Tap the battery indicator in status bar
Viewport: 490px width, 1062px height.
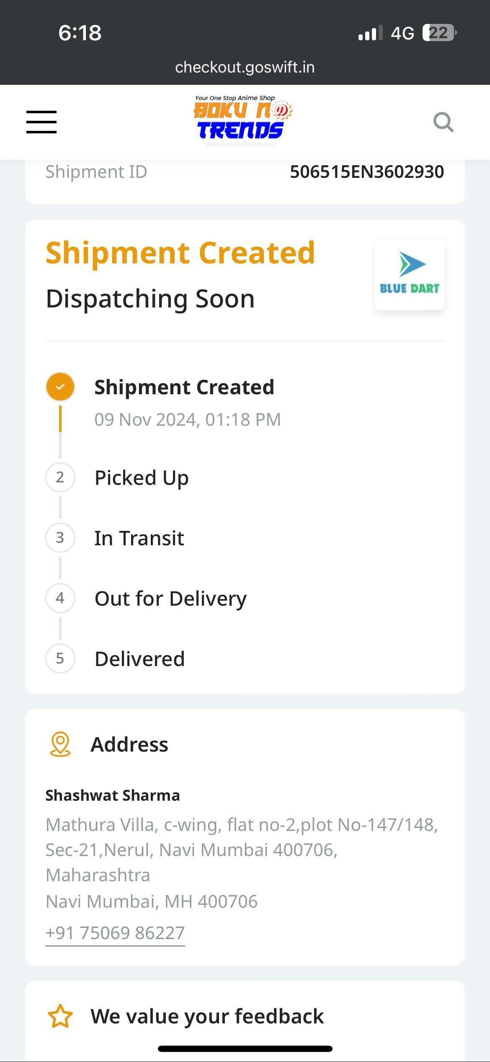tap(439, 33)
